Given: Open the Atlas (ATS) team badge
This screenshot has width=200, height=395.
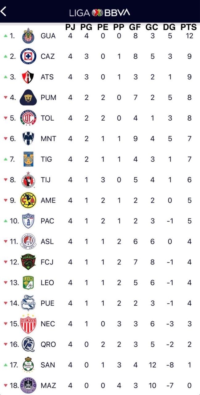Looking at the screenshot, I should click(28, 77).
